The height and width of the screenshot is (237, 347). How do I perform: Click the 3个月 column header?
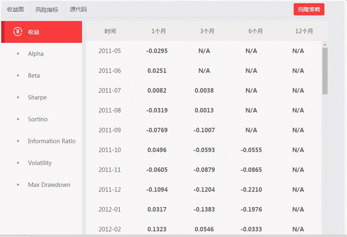point(207,31)
